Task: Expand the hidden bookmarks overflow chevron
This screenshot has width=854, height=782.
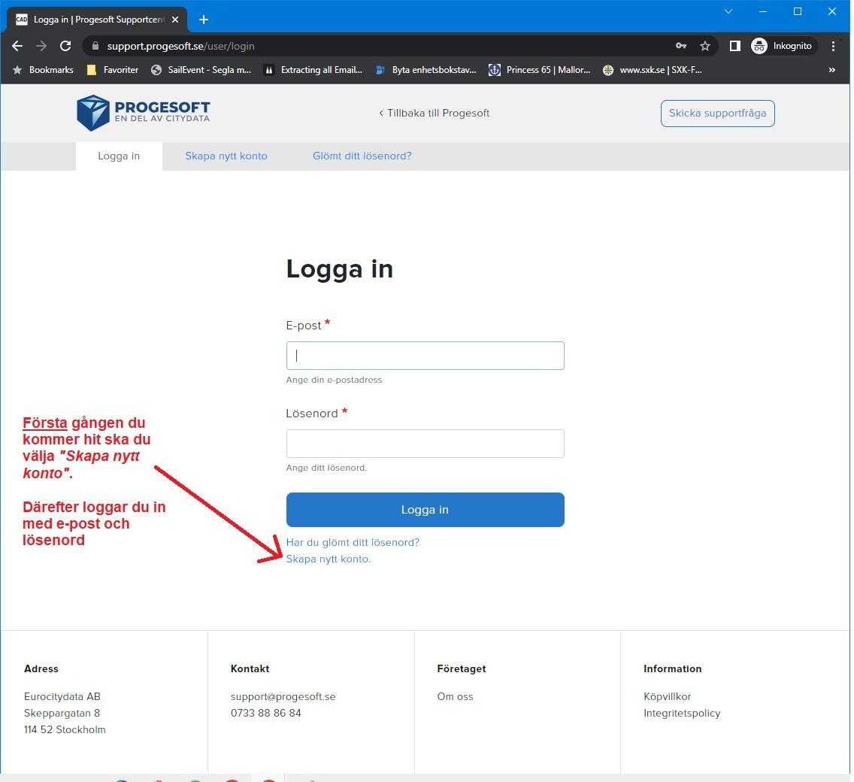Action: [x=831, y=70]
